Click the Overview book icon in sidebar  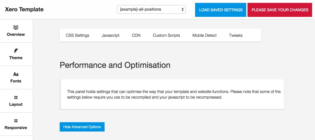coord(16,27)
